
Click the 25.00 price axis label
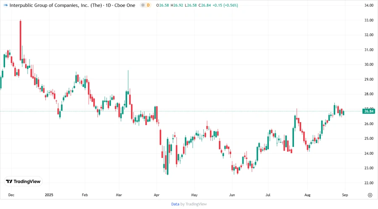[369, 138]
